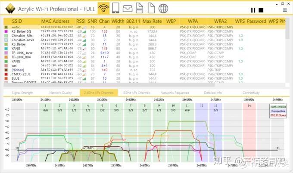Select the K3_Beibei network row
This screenshot has width=293, height=173.
144,44
